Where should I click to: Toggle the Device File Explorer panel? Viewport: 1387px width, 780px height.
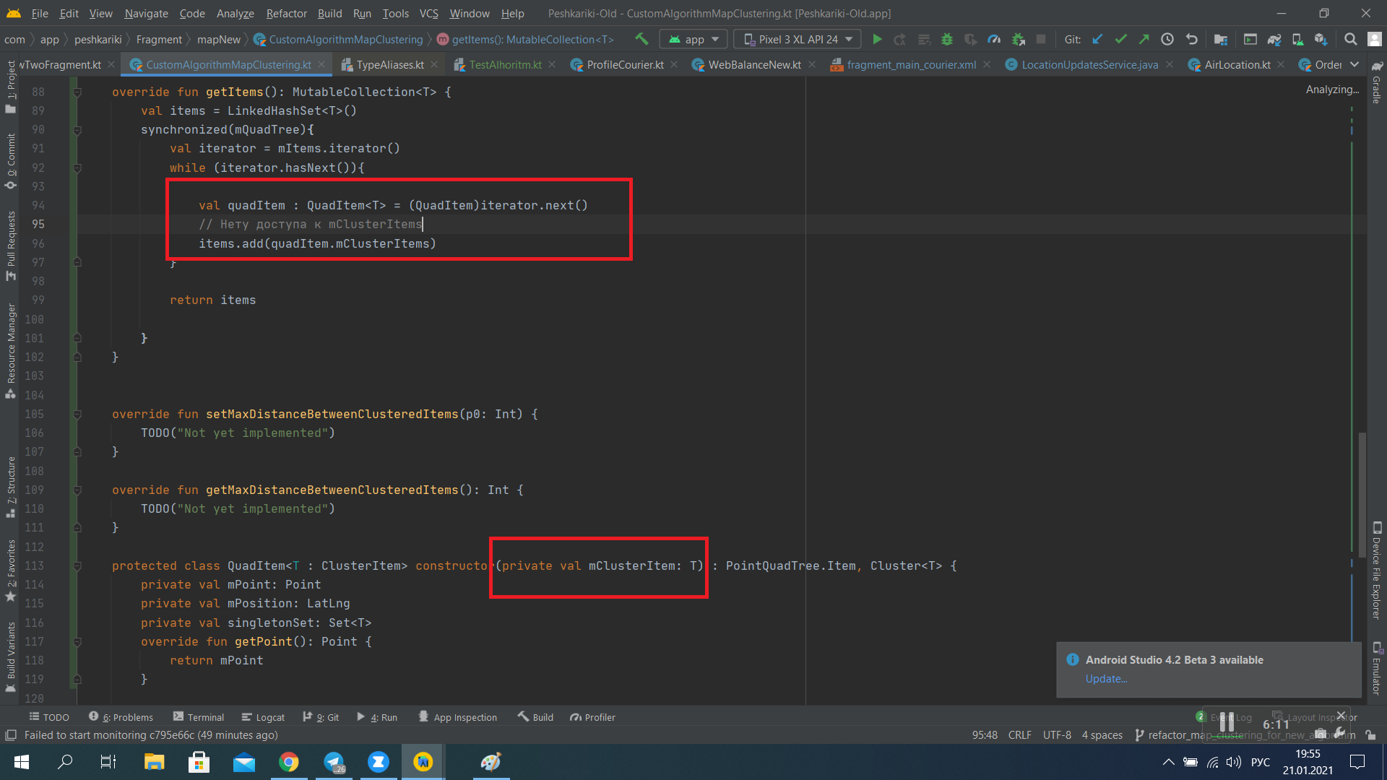click(x=1377, y=571)
